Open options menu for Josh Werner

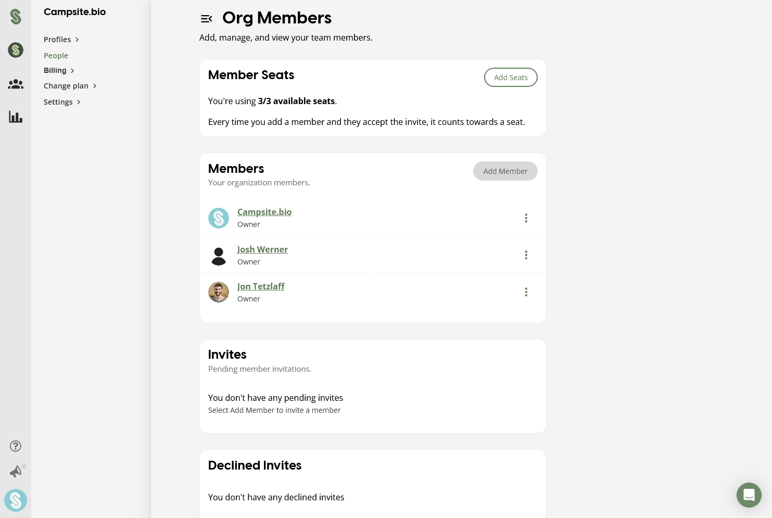[x=526, y=255]
